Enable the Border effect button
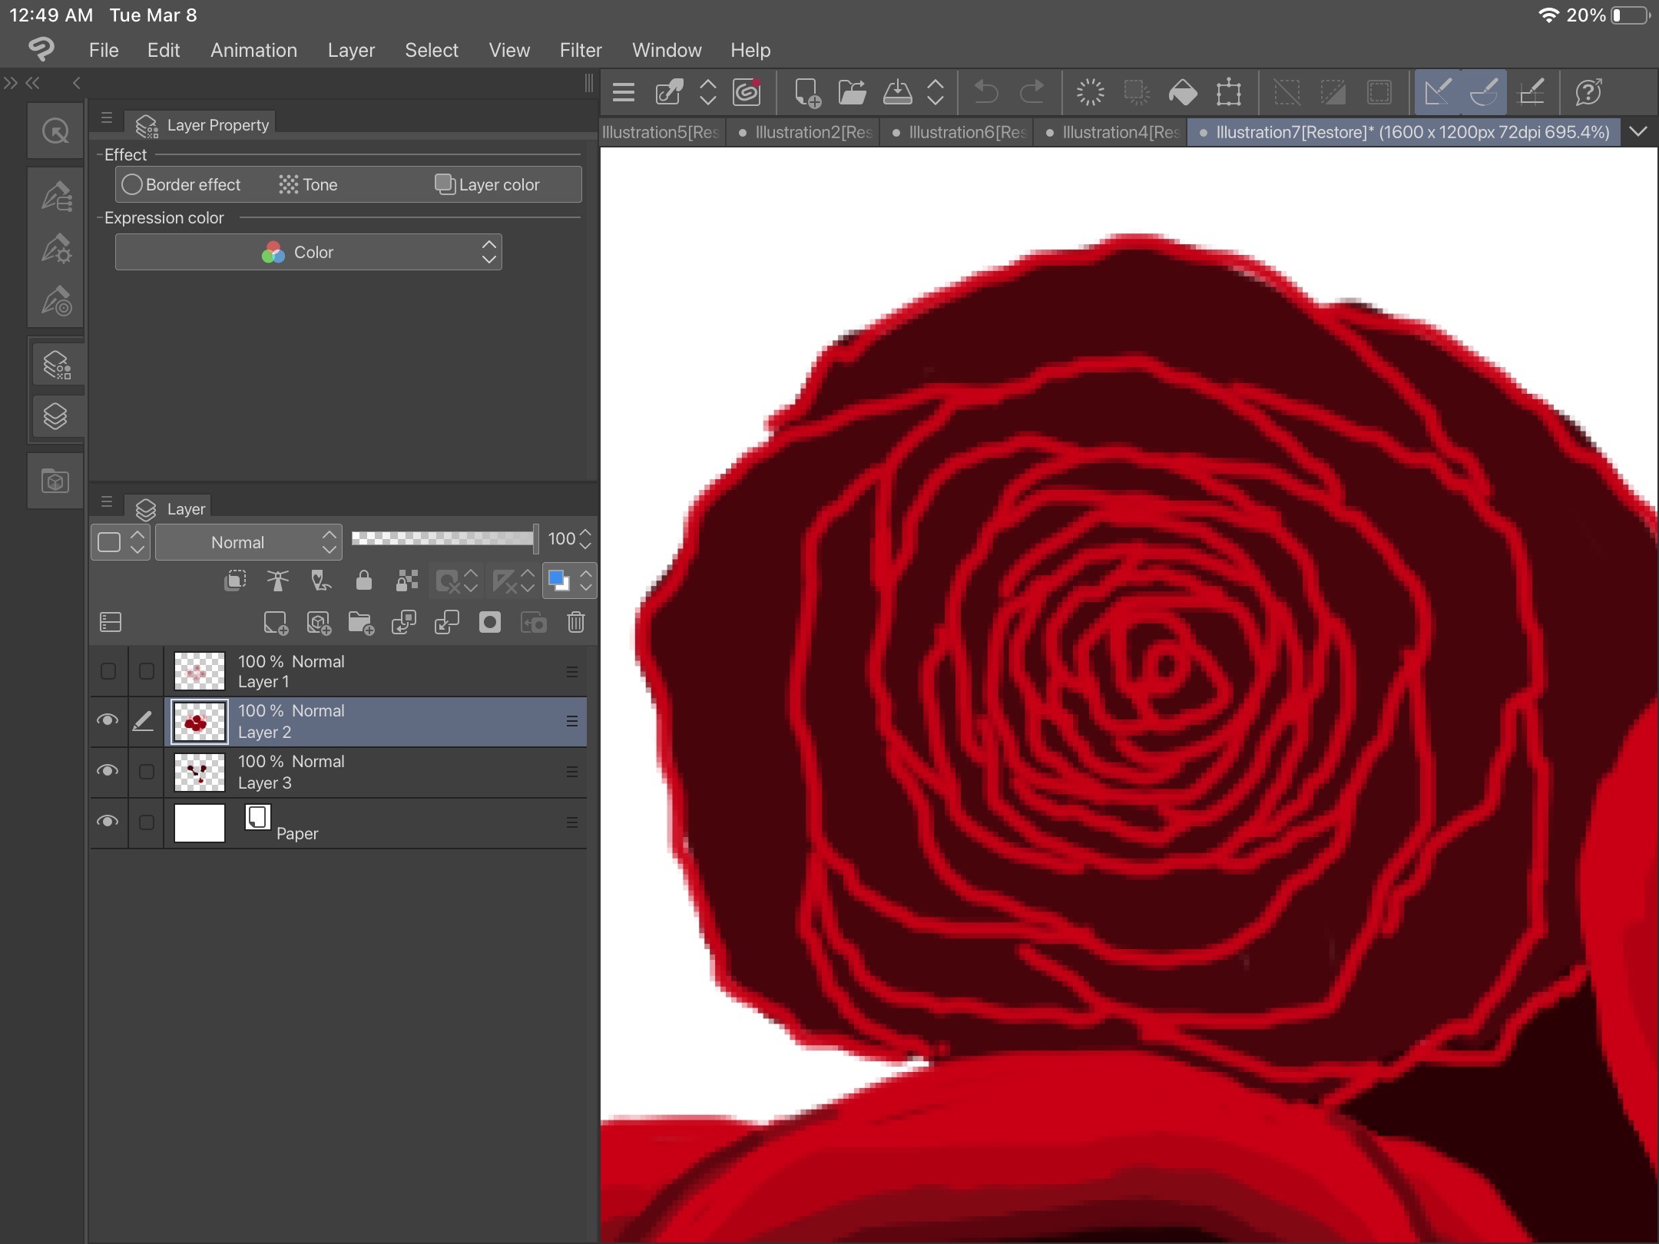This screenshot has height=1244, width=1659. (x=181, y=184)
